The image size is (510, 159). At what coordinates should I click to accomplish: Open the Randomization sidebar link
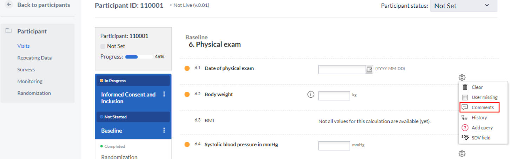[34, 93]
